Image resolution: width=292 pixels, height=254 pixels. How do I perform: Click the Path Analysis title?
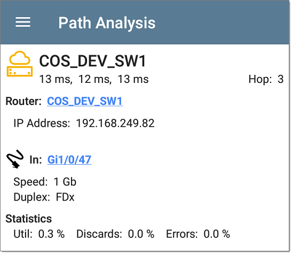[107, 23]
